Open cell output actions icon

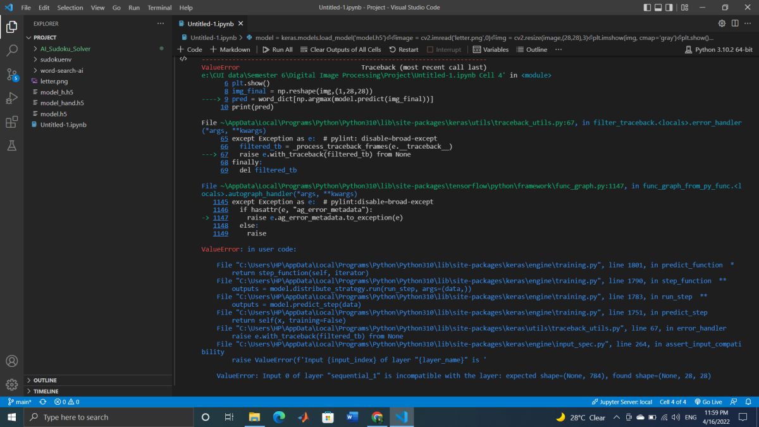click(x=183, y=59)
